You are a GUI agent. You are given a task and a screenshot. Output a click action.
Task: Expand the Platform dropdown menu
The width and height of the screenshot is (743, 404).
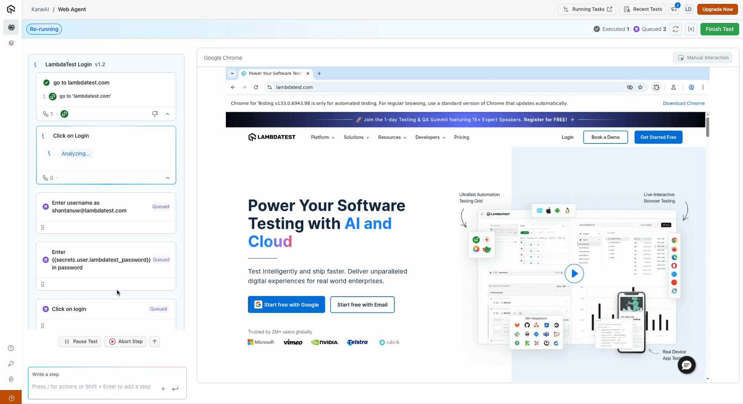tap(322, 137)
